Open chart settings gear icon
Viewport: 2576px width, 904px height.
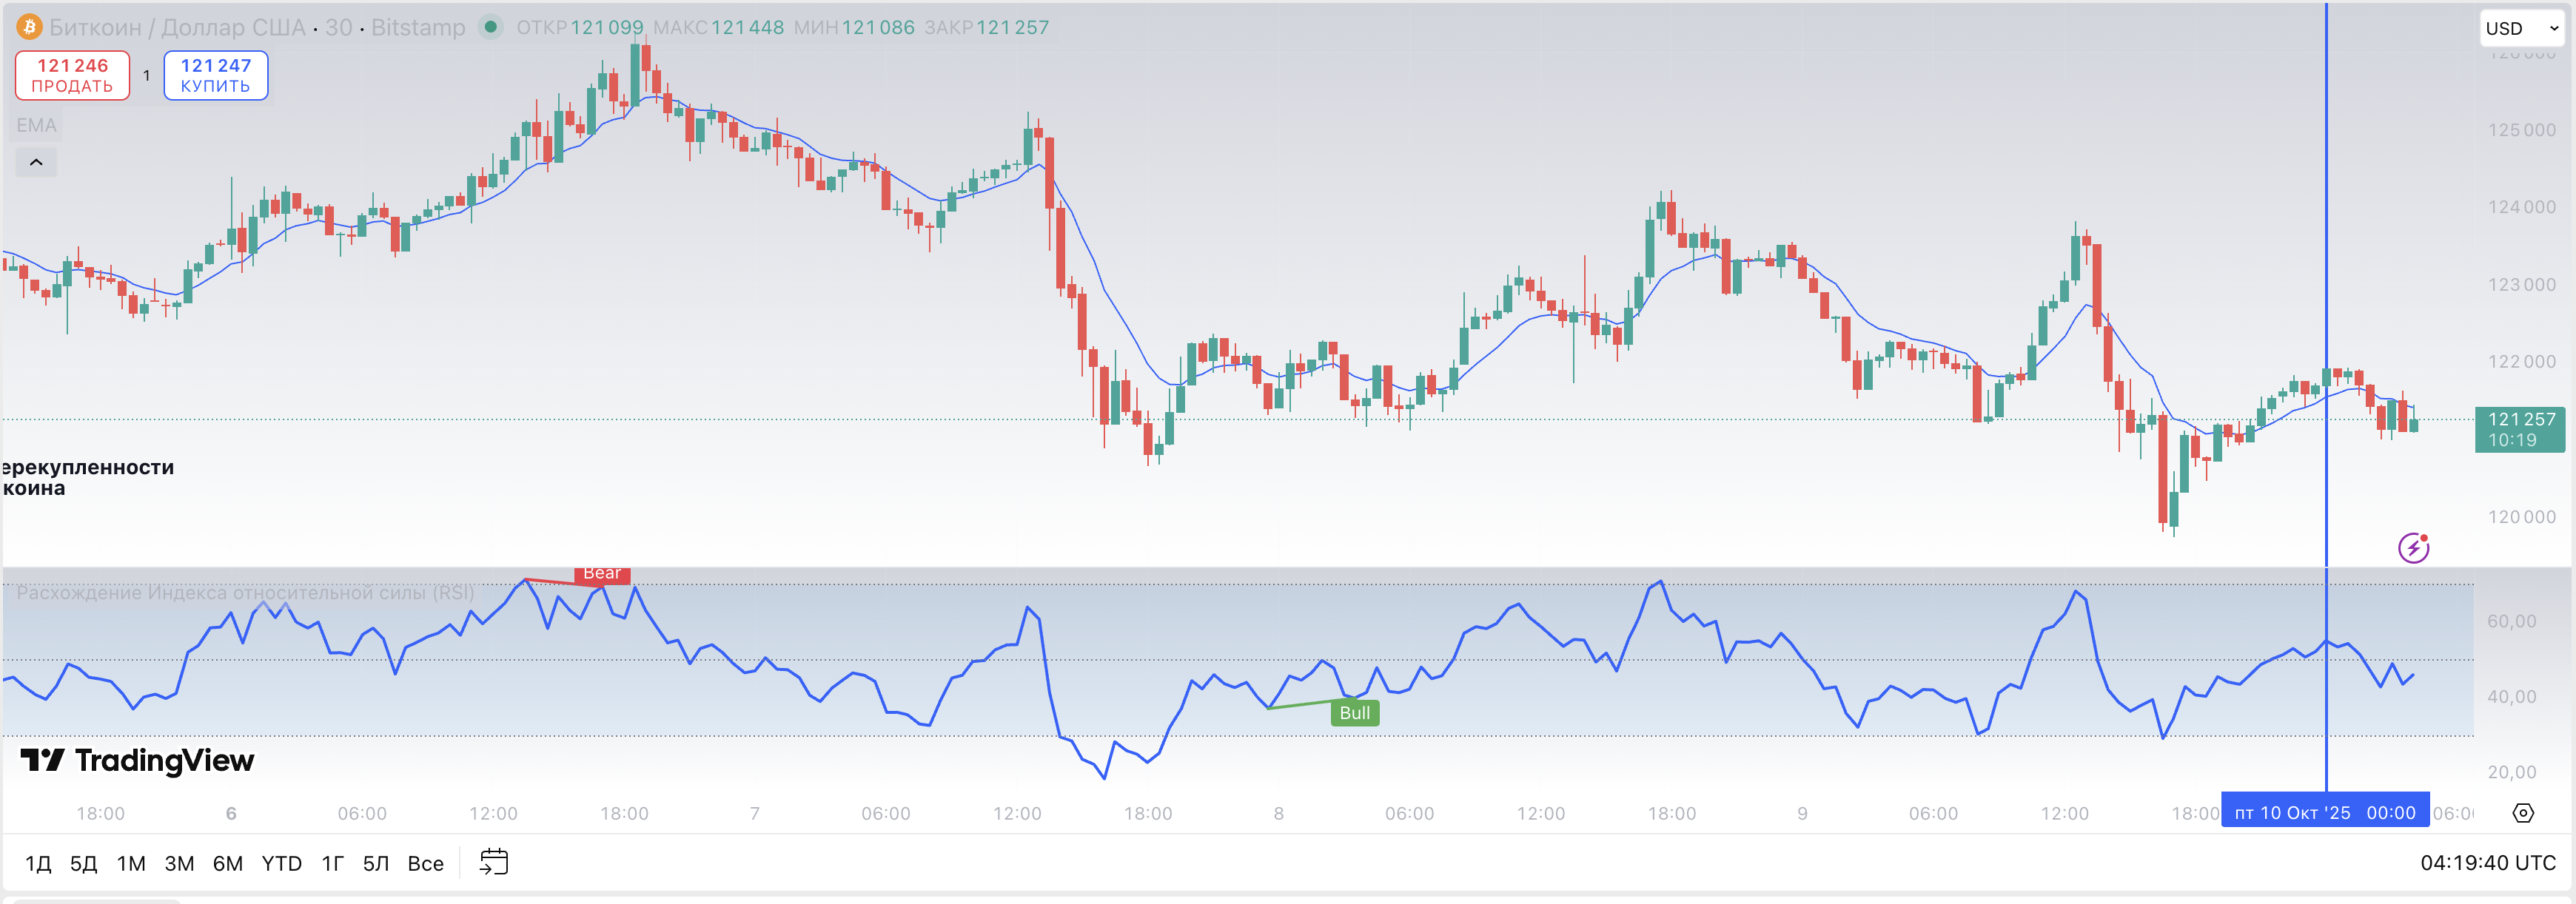(2523, 813)
